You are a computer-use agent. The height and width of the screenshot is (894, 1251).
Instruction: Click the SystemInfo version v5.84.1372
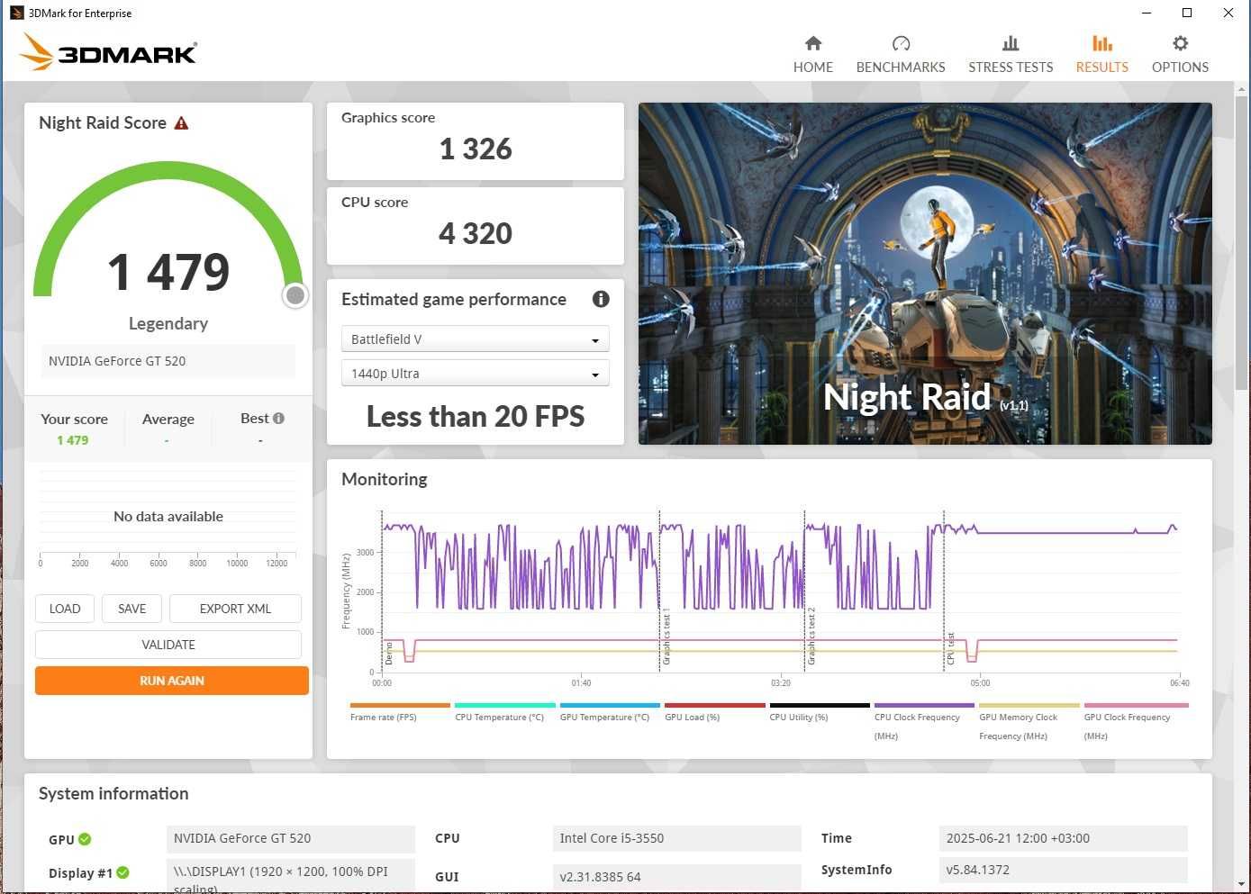pyautogui.click(x=1063, y=870)
